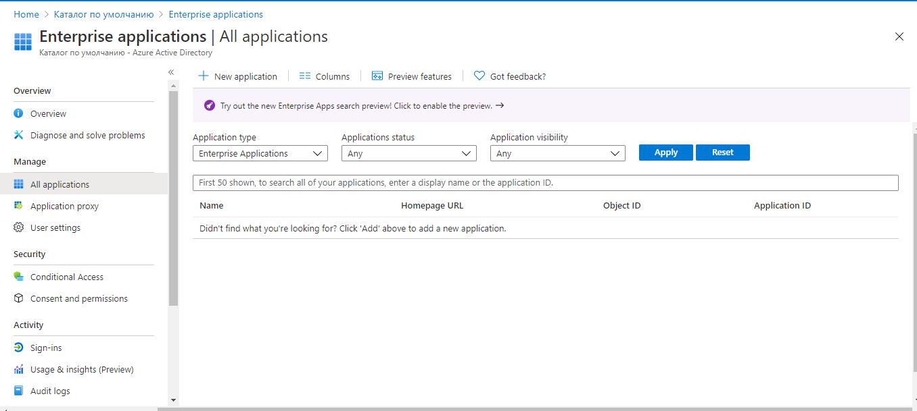The height and width of the screenshot is (411, 917).
Task: Click the Sign-ins icon
Action: [19, 348]
